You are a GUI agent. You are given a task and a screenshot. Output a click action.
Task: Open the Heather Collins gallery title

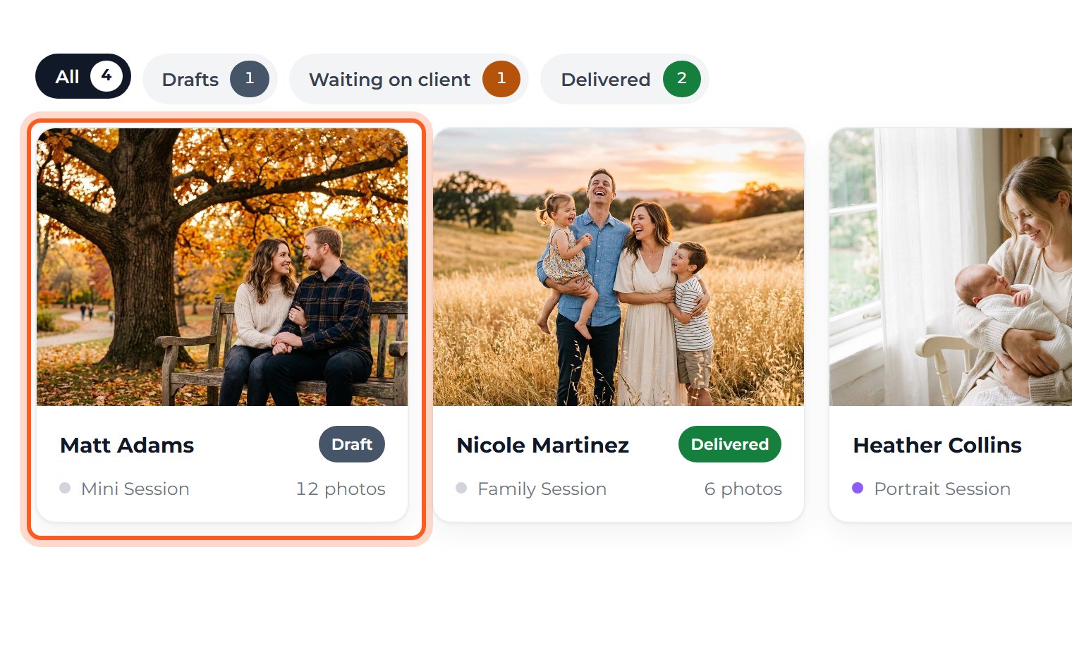(937, 446)
